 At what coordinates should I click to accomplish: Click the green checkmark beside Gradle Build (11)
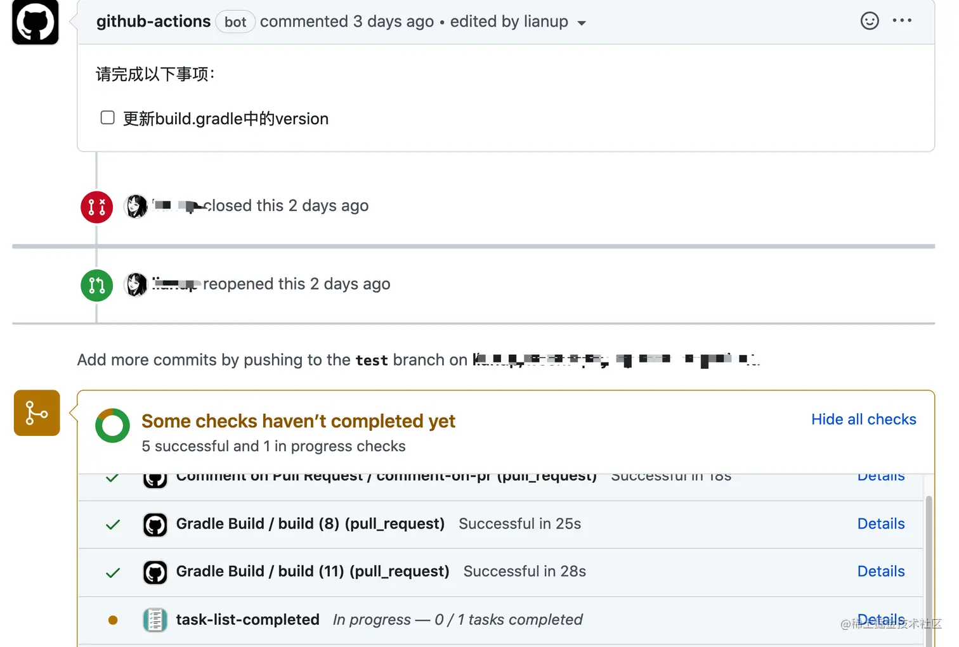point(112,572)
